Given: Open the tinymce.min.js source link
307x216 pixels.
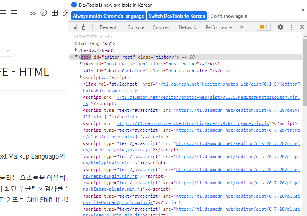Looking at the screenshot, I should pyautogui.click(x=193, y=123).
